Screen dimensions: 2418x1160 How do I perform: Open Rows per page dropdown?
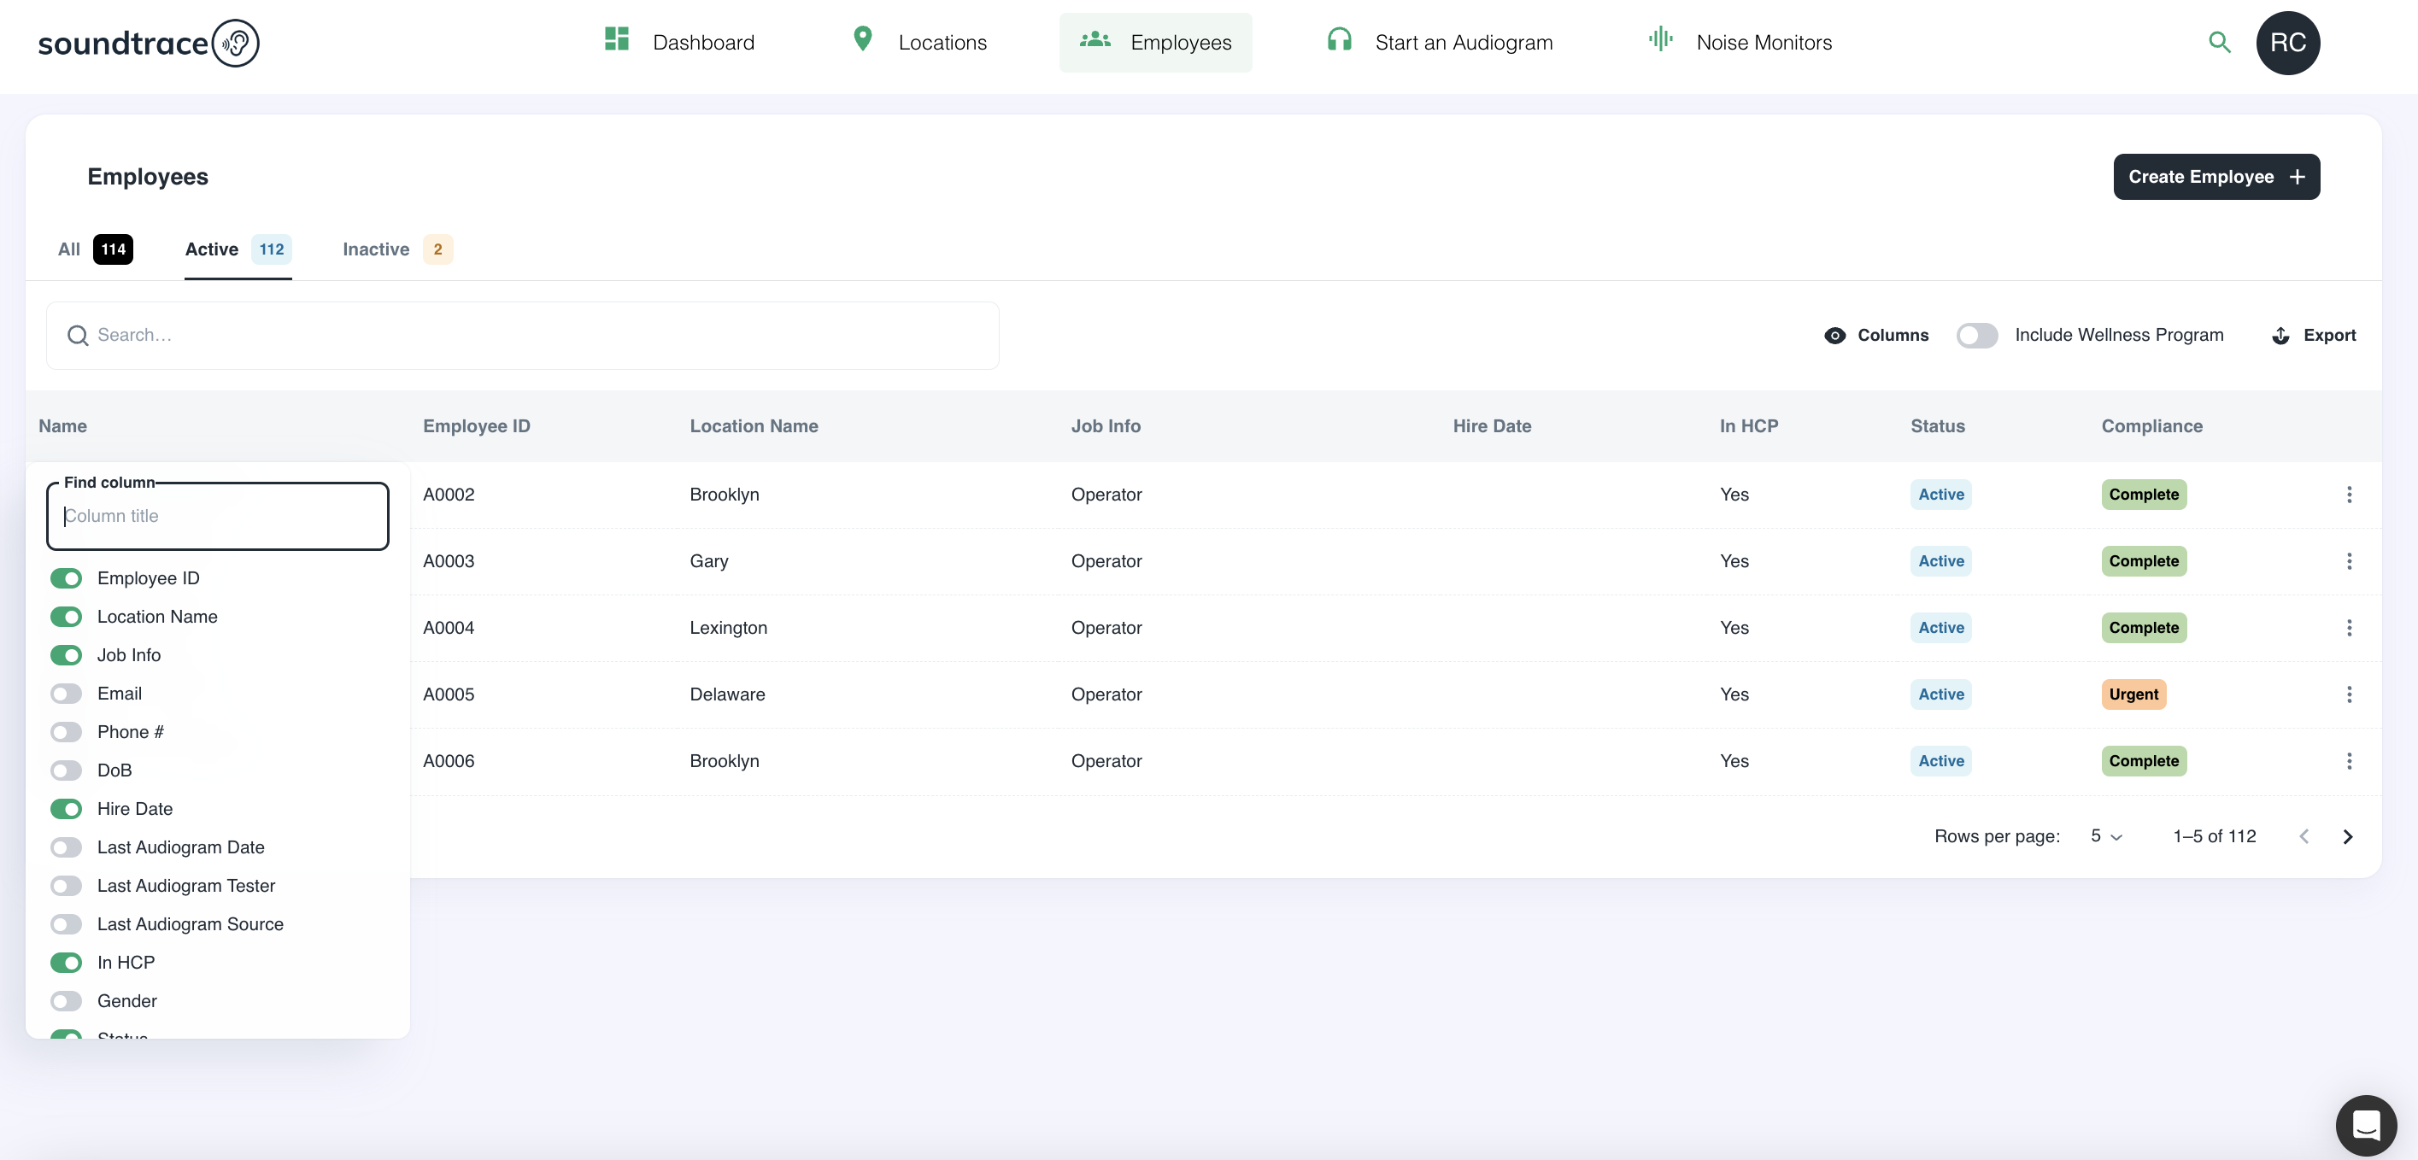[2105, 836]
